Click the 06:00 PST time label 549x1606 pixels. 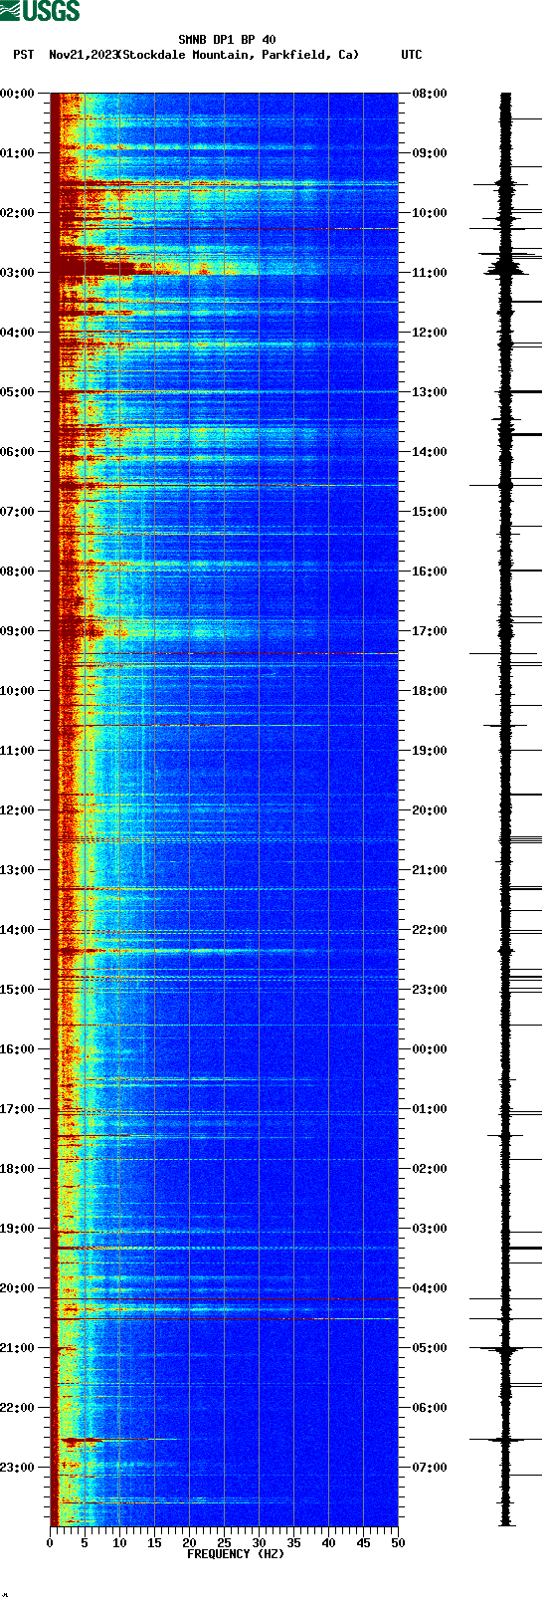17,452
